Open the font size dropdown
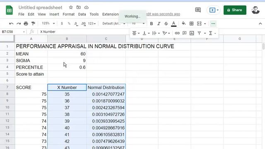The image size is (265, 149). tap(138, 24)
